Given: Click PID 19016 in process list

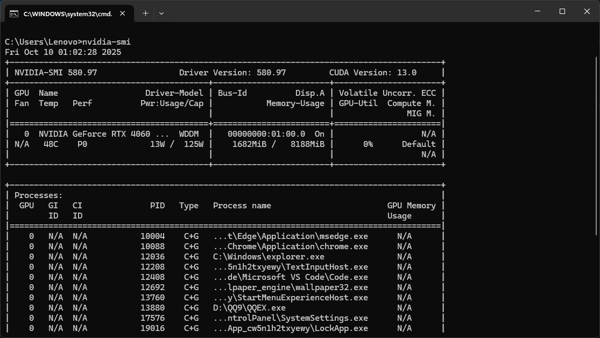Looking at the screenshot, I should (x=153, y=328).
